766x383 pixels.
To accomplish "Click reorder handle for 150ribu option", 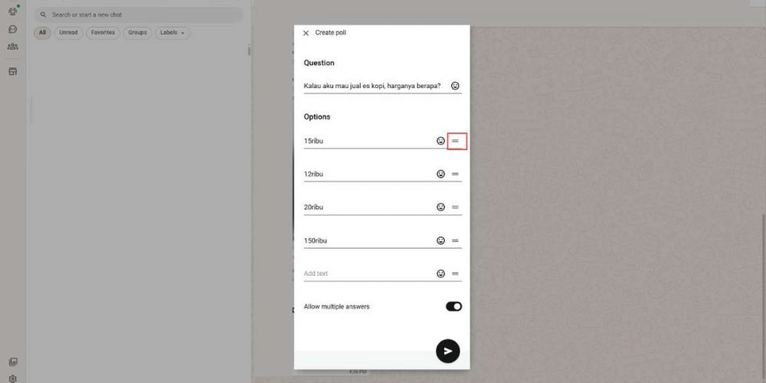I will 455,241.
